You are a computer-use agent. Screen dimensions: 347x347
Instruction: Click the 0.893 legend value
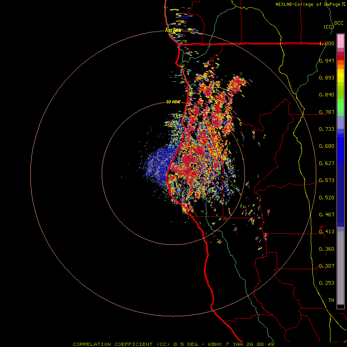(327, 77)
